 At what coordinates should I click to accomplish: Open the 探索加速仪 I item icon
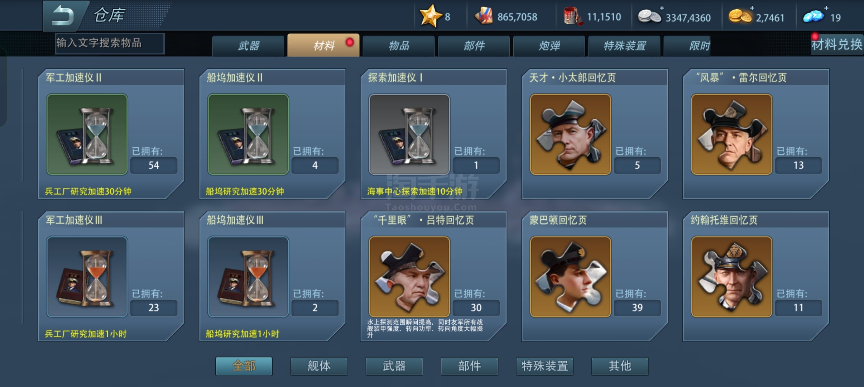click(409, 134)
